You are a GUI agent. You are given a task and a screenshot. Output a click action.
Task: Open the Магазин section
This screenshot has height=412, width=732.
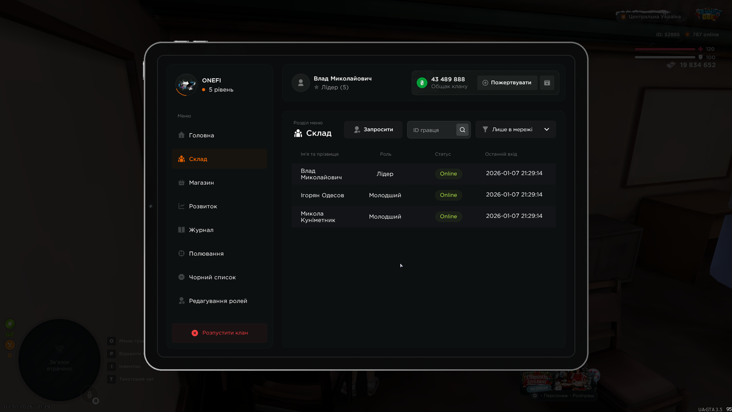(x=220, y=183)
